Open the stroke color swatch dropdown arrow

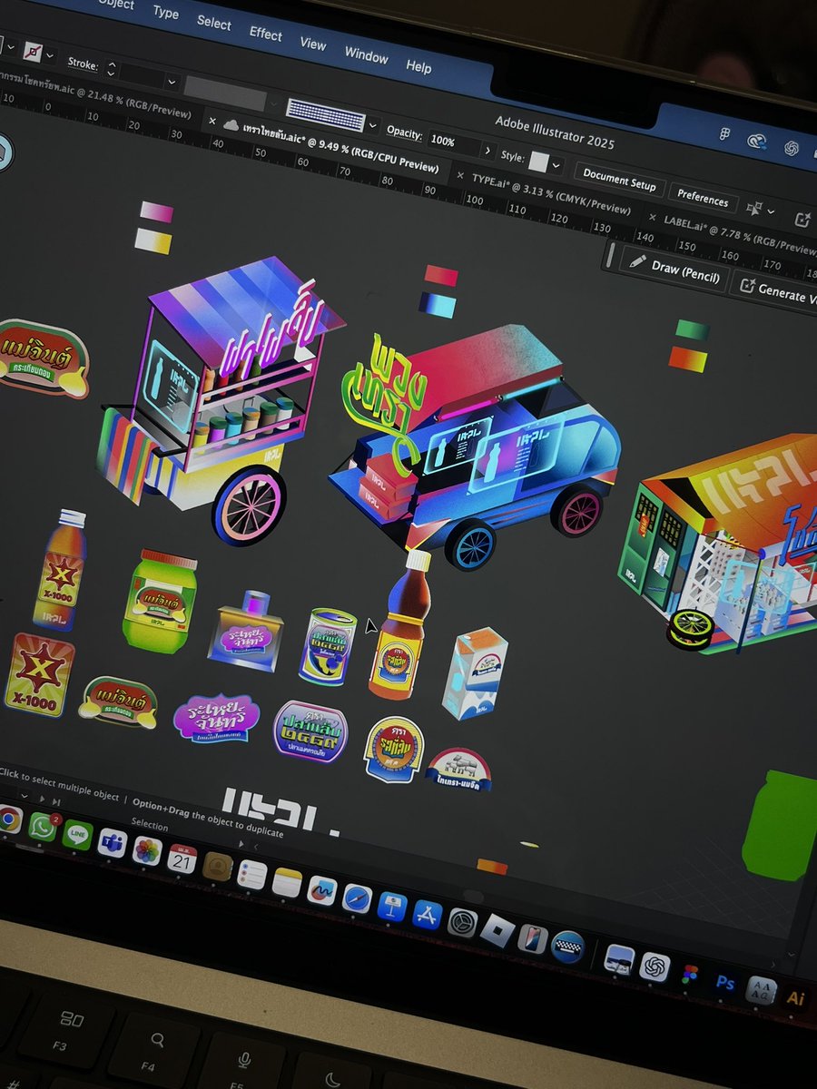[x=50, y=55]
